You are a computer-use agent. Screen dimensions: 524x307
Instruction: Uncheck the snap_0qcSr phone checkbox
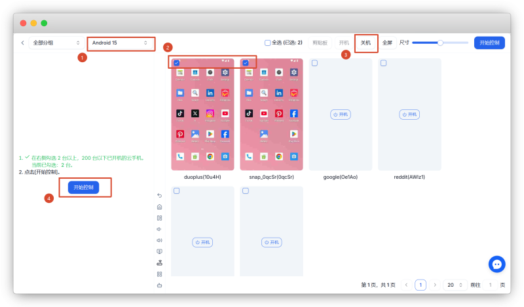(246, 63)
